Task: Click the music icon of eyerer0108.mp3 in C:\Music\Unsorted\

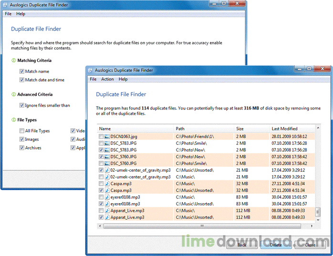Action: point(107,204)
